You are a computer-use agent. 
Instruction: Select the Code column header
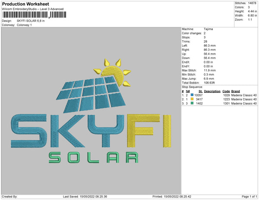coord(226,91)
